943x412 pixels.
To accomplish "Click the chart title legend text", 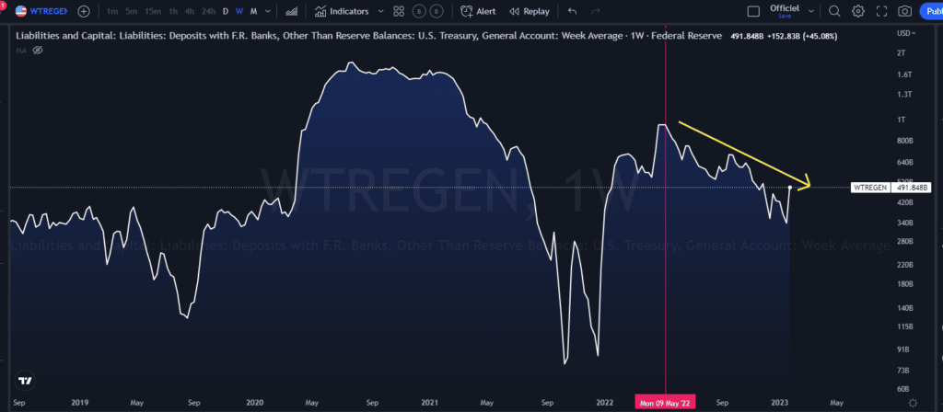I will coord(368,36).
